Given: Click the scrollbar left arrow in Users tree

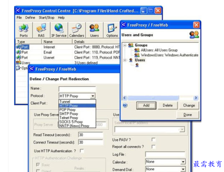Looking at the screenshot, I should [124, 98].
